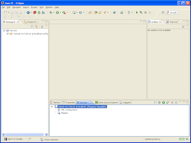Click the Package Explorer scroll left arrow

click(4, 134)
